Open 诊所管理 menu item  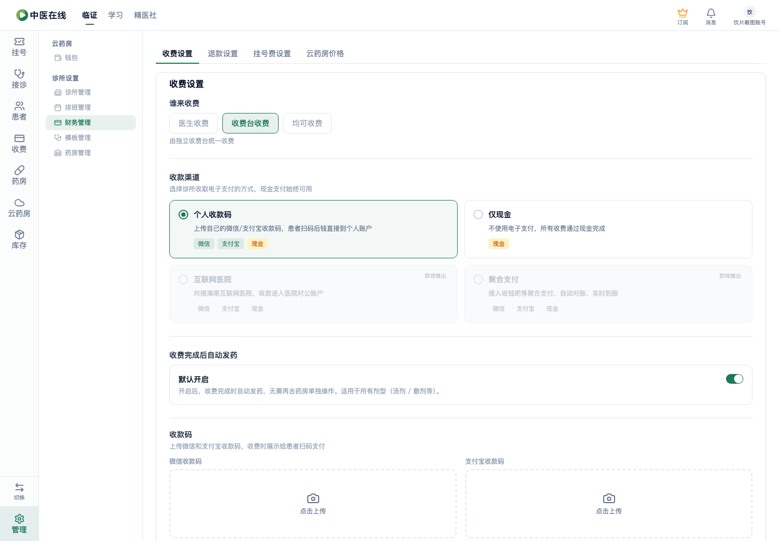click(x=90, y=92)
